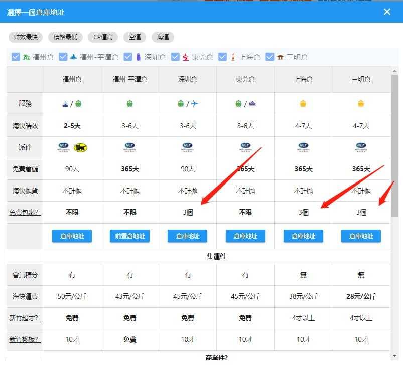
Task: Filter by 海運 shipping
Action: coord(163,37)
